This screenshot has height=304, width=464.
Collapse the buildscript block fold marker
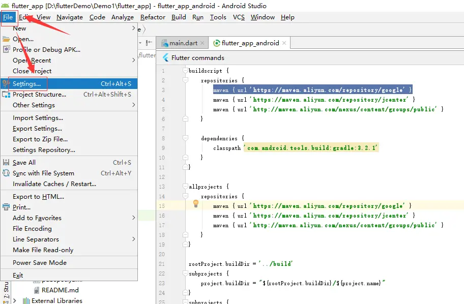pyautogui.click(x=185, y=70)
